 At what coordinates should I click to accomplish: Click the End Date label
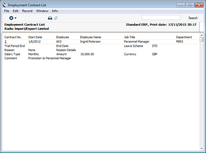click(x=62, y=46)
